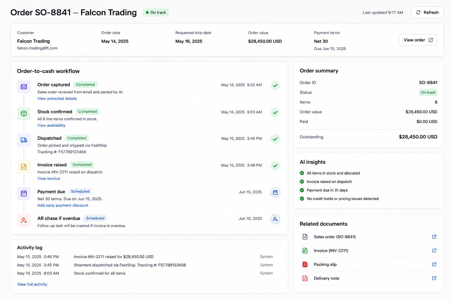Click the Dispatched truck icon
This screenshot has height=301, width=452.
(24, 140)
